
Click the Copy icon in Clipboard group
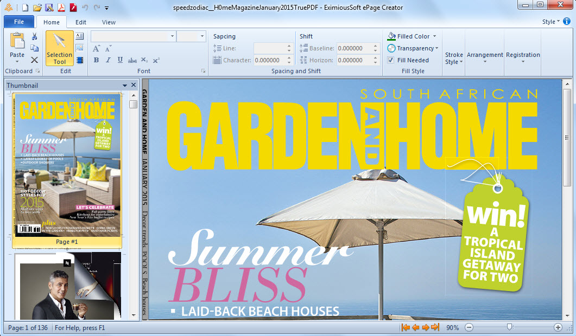pyautogui.click(x=35, y=48)
